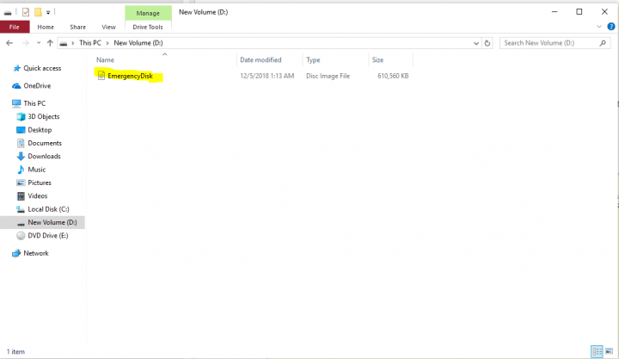The image size is (619, 359).
Task: Click New Volume (D:) breadcrumb in address bar
Action: (x=138, y=43)
